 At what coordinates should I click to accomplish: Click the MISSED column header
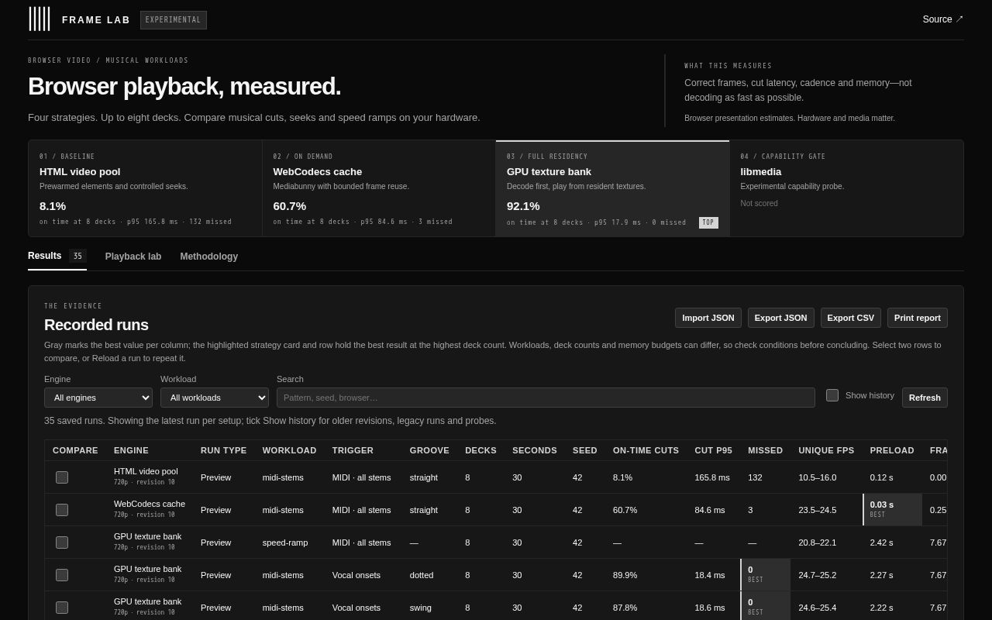[x=765, y=450]
